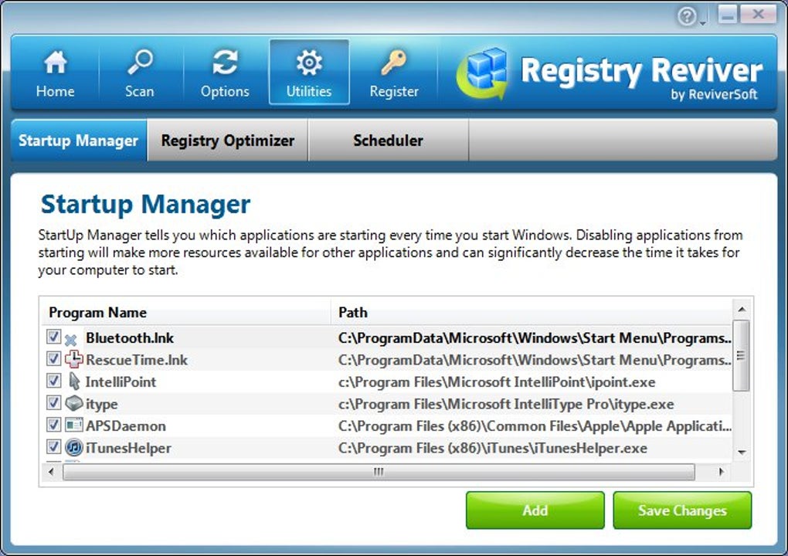Click the iTunesHelper.exe path cell

(493, 448)
